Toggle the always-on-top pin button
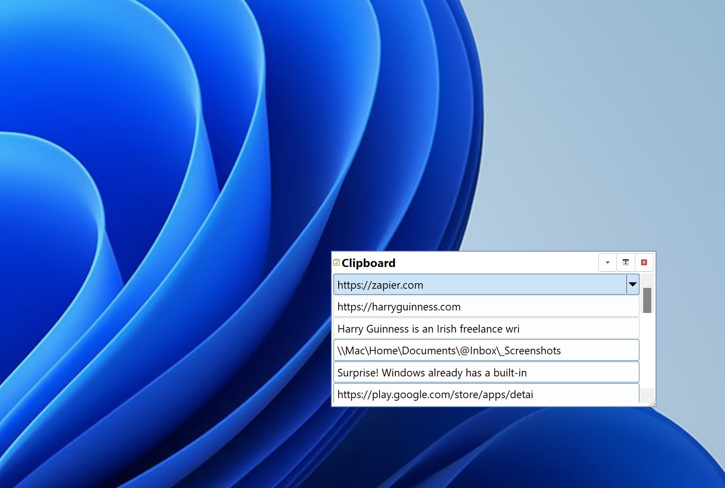 pos(626,263)
